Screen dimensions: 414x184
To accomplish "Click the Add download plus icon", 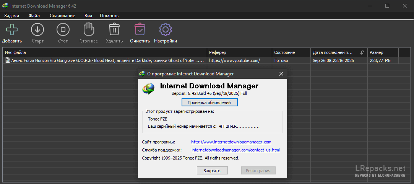I will [x=12, y=29].
